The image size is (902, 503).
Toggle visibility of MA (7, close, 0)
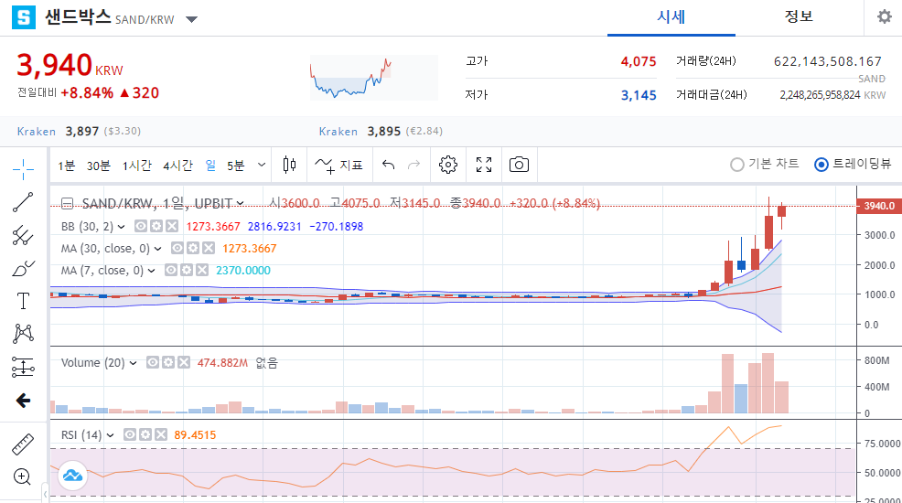pyautogui.click(x=171, y=270)
